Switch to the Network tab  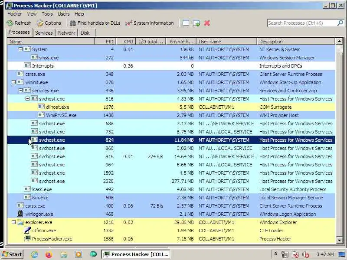click(66, 33)
